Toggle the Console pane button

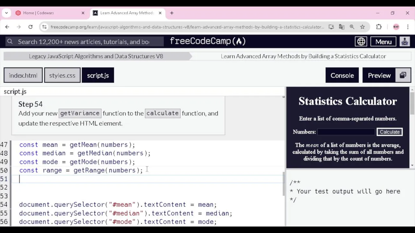(x=342, y=75)
